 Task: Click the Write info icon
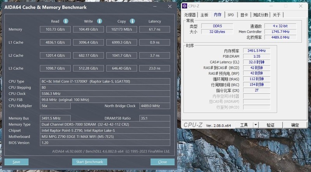click(100, 21)
